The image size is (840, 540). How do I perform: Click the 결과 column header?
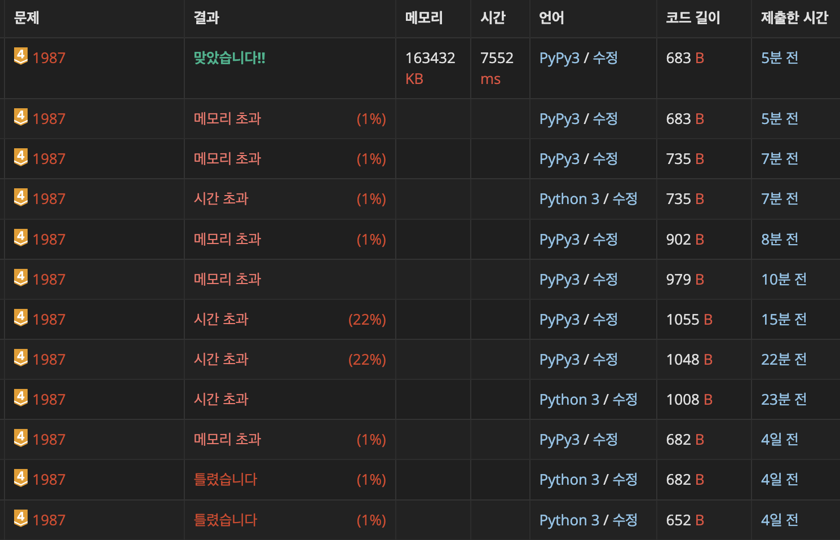click(x=206, y=18)
